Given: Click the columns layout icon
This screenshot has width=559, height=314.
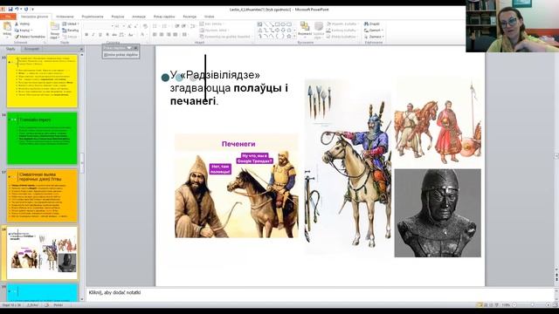Looking at the screenshot, I should pos(185,35).
